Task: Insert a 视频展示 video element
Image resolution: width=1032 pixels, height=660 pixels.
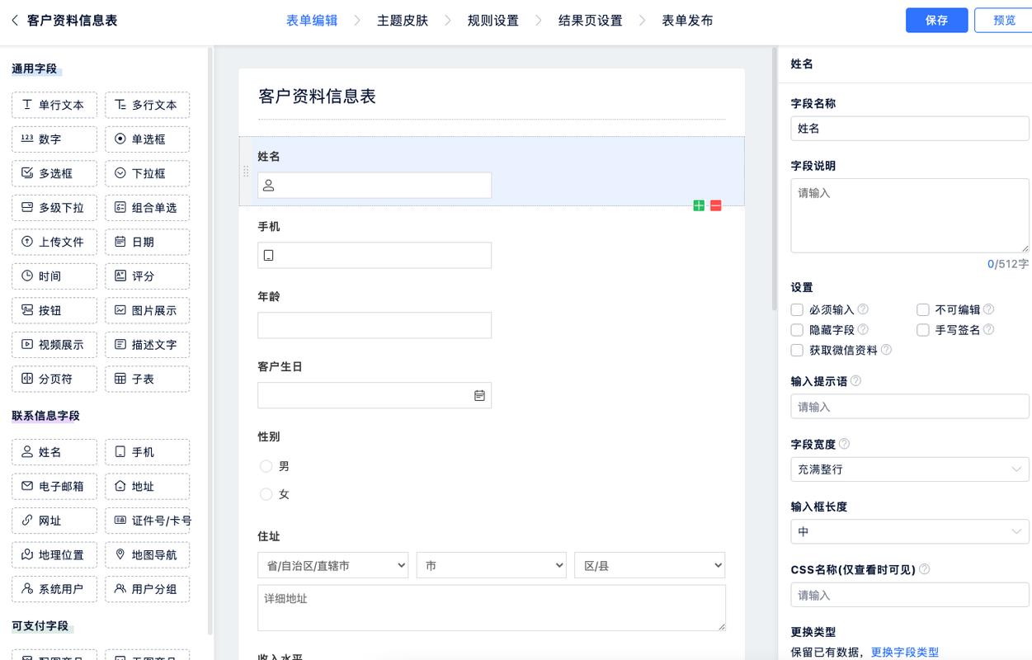Action: (54, 345)
